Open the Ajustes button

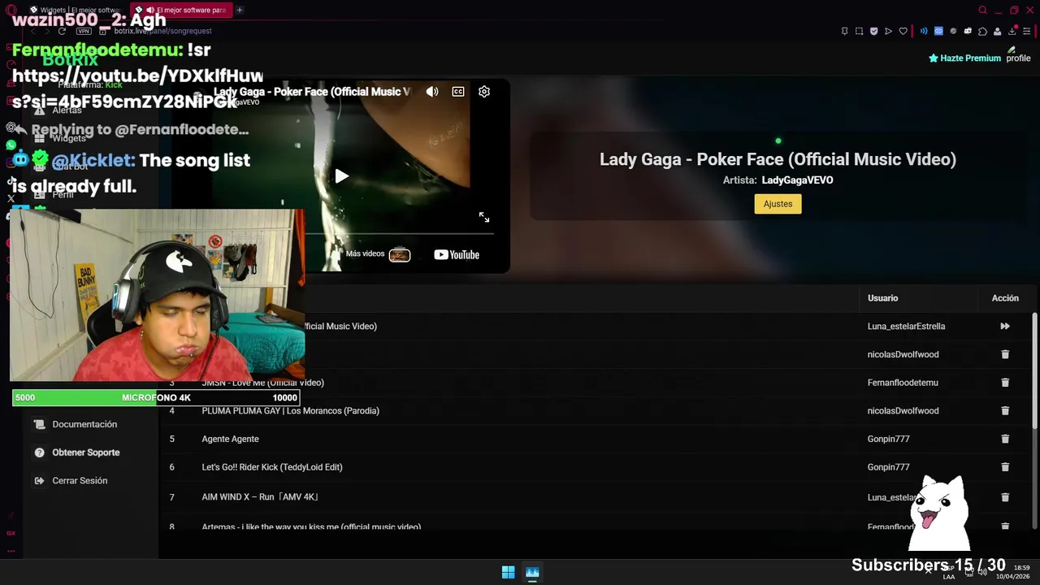pos(778,204)
